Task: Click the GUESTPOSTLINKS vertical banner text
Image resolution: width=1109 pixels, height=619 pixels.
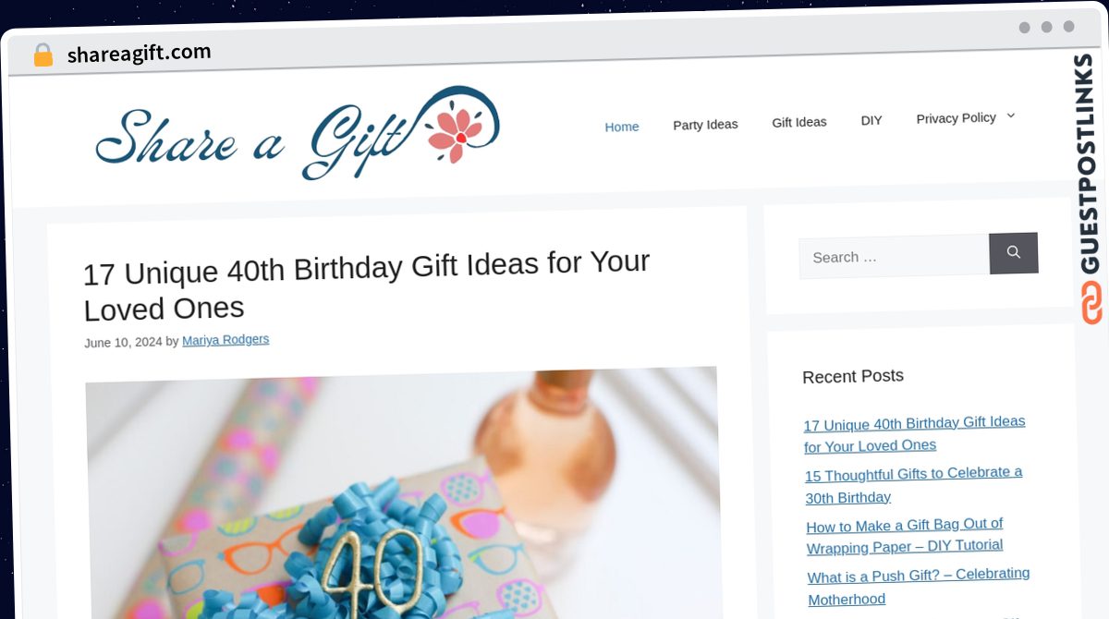Action: click(1090, 164)
